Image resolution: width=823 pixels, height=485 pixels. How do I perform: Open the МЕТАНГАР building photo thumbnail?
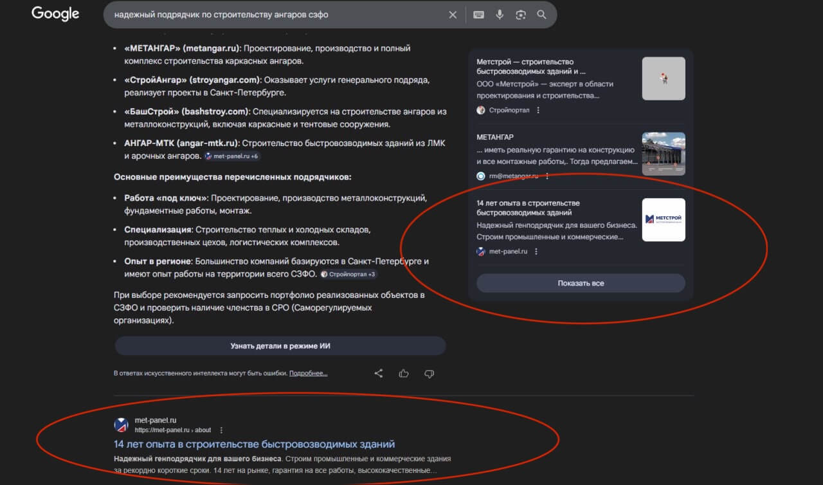(x=663, y=154)
